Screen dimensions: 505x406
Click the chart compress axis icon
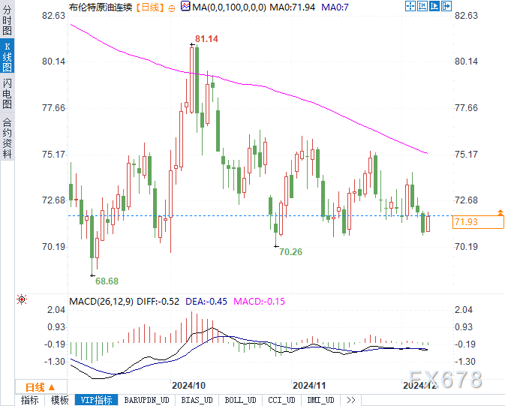pos(422,6)
